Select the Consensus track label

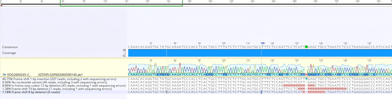pyautogui.click(x=10, y=47)
